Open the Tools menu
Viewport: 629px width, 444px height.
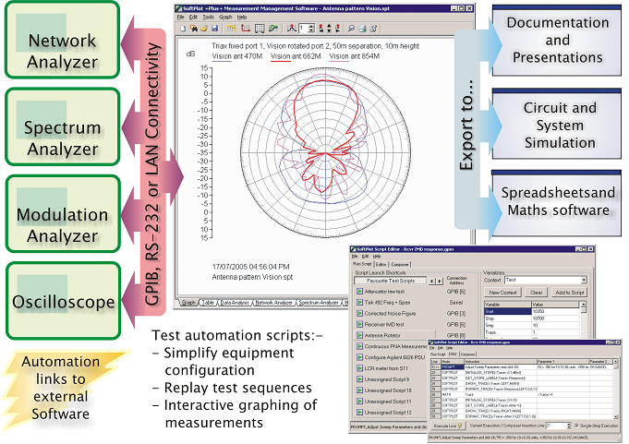click(208, 18)
